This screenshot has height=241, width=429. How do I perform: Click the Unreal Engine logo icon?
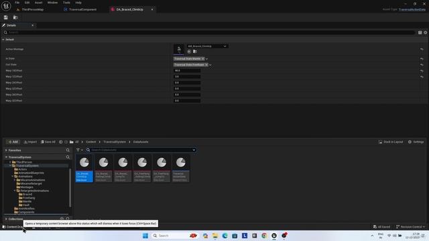click(6, 6)
